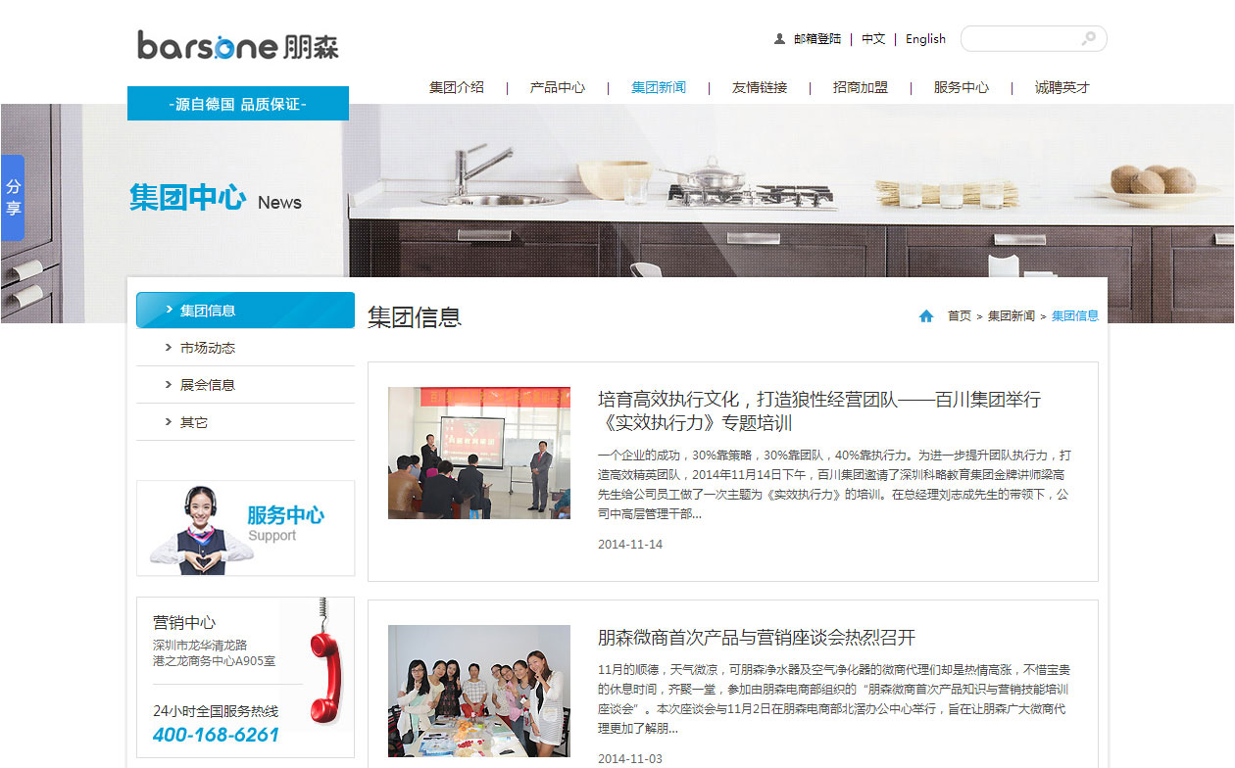Image resolution: width=1235 pixels, height=768 pixels.
Task: Switch language to English
Action: (x=925, y=39)
